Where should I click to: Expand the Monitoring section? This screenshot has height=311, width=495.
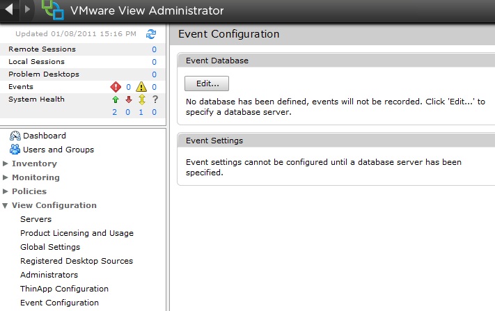(5, 177)
